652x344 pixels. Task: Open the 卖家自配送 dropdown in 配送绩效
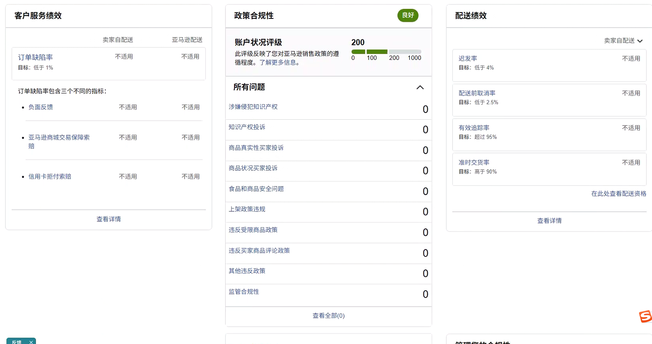[x=623, y=41]
